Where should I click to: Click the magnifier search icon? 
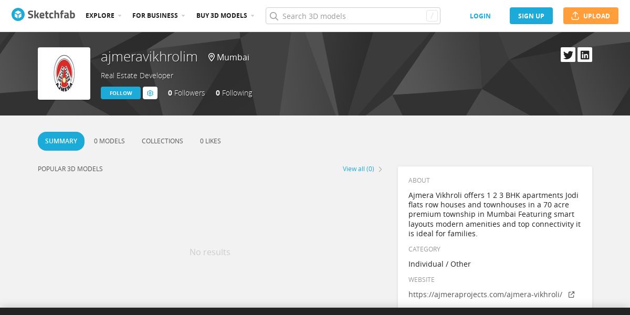click(x=274, y=16)
